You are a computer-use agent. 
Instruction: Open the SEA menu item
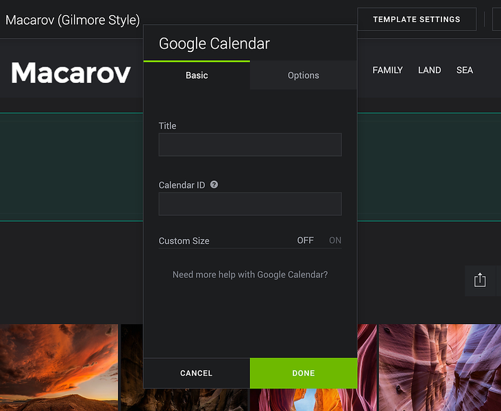point(465,71)
